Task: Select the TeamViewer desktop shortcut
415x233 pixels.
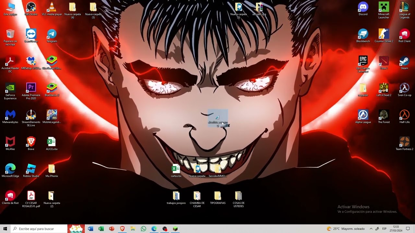Action: pos(31,36)
